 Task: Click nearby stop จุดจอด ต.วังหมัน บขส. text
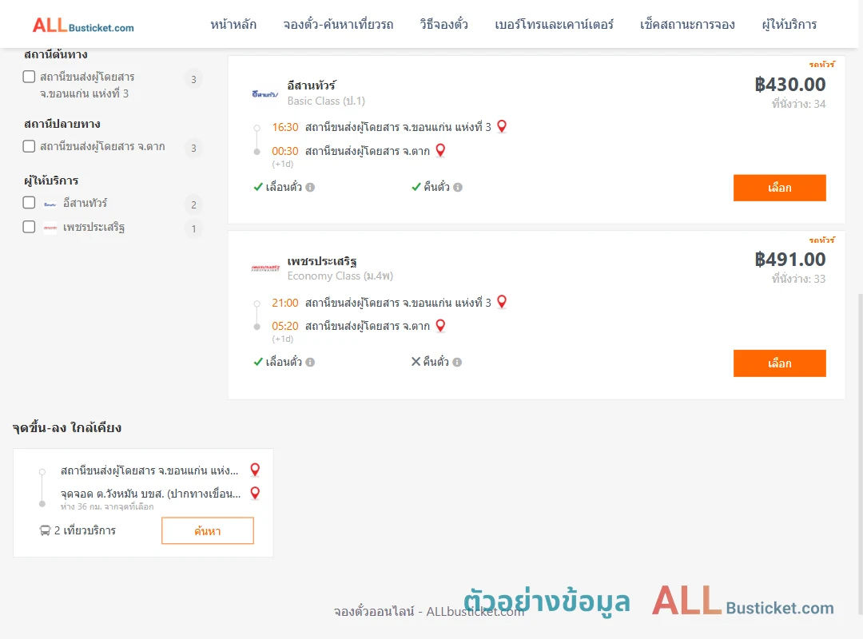(150, 494)
